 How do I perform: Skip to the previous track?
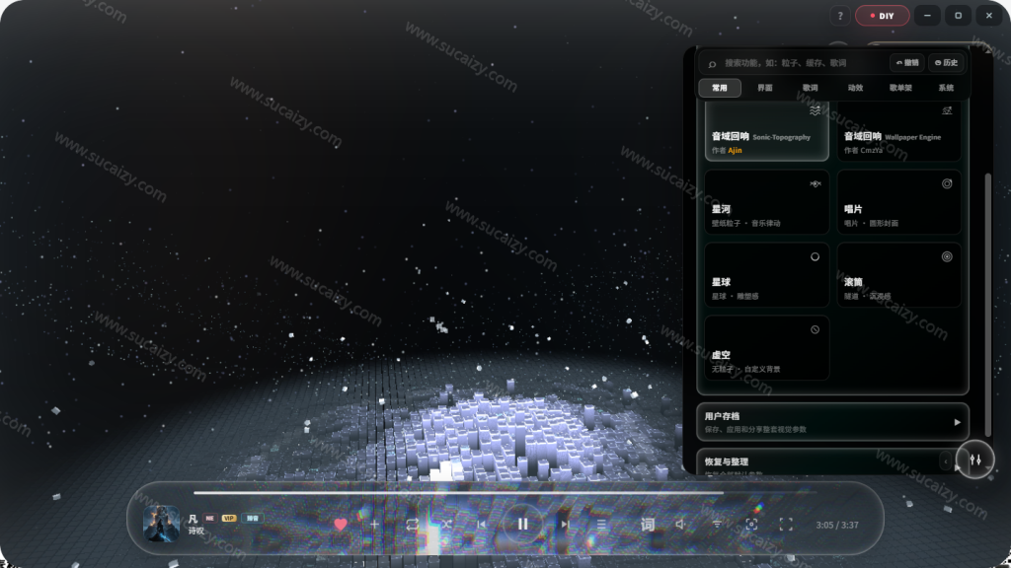481,525
